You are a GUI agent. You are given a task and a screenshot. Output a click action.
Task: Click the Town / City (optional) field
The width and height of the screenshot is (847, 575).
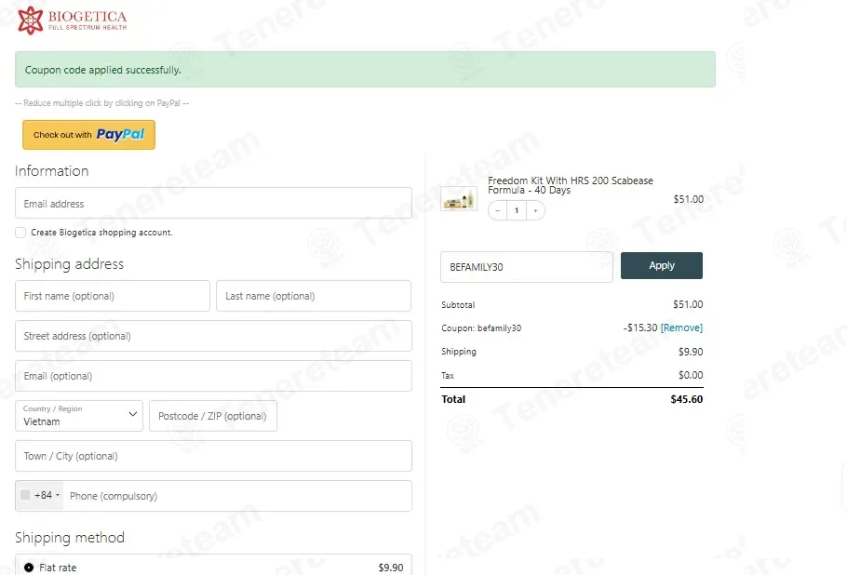pyautogui.click(x=213, y=456)
